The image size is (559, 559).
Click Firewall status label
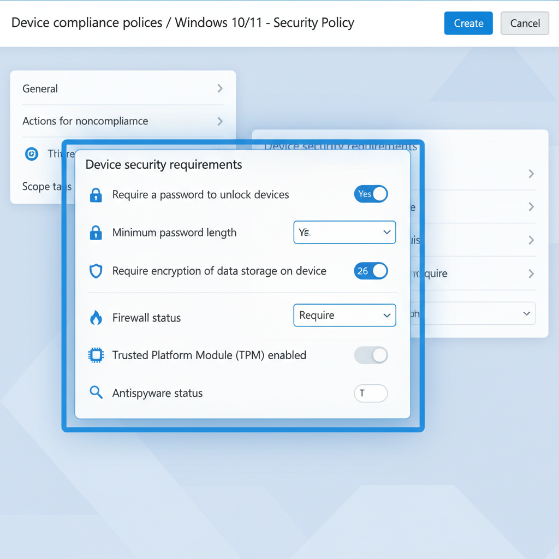click(146, 318)
